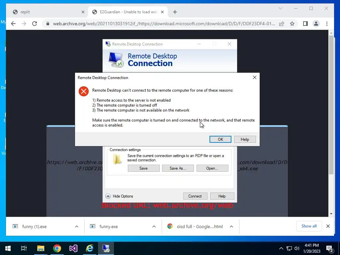Select the E2Guardian browser tab
The image size is (340, 255).
tap(128, 12)
